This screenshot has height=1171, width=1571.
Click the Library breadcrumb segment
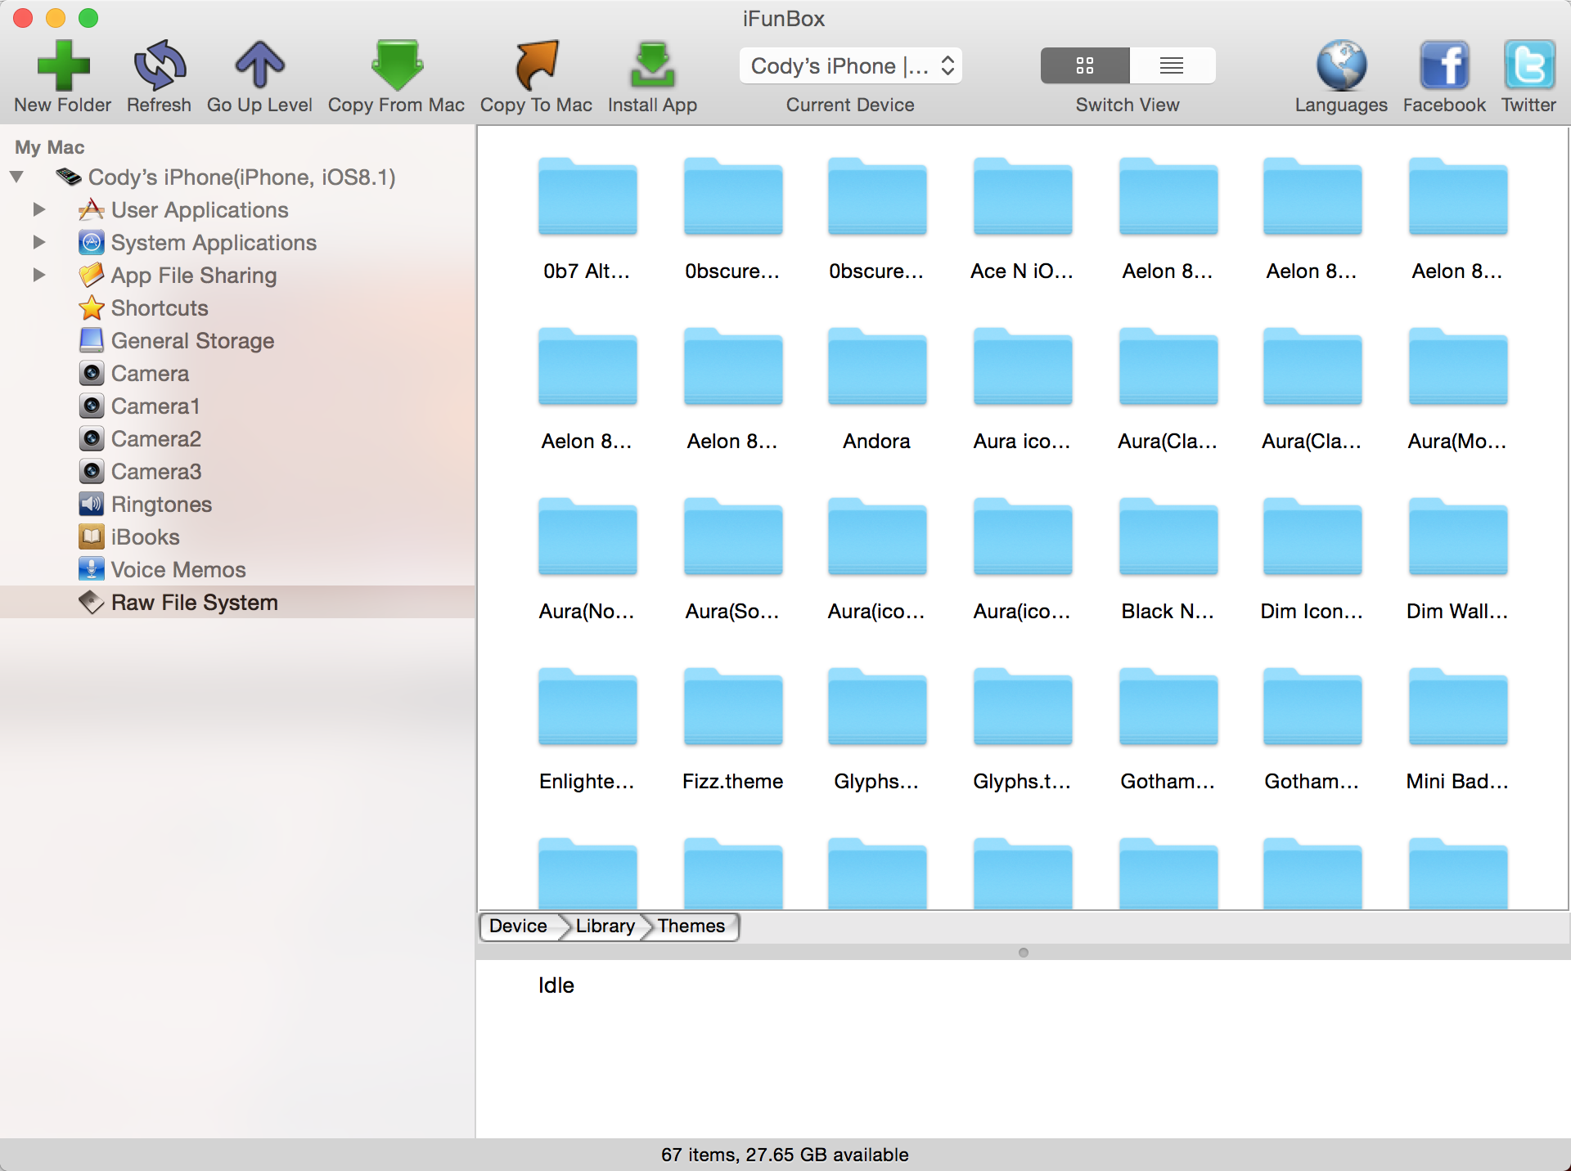(x=605, y=926)
